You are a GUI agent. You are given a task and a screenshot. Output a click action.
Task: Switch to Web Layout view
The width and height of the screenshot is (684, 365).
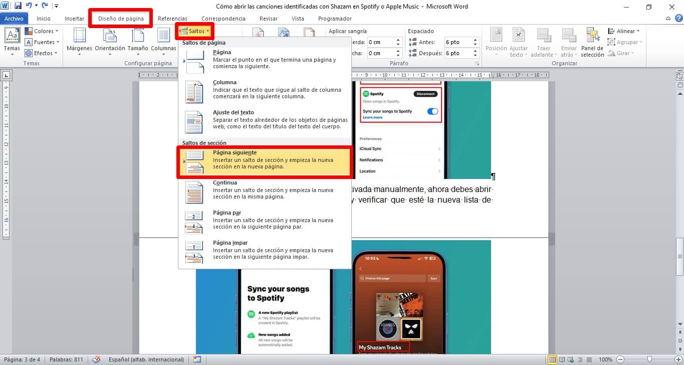(x=571, y=359)
